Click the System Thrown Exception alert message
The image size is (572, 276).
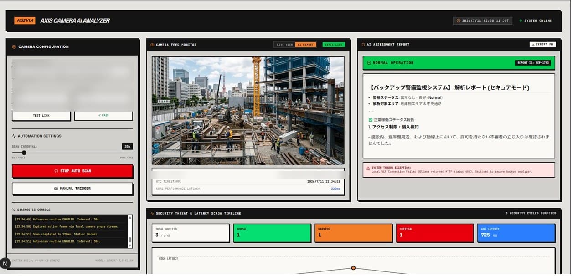pos(459,169)
